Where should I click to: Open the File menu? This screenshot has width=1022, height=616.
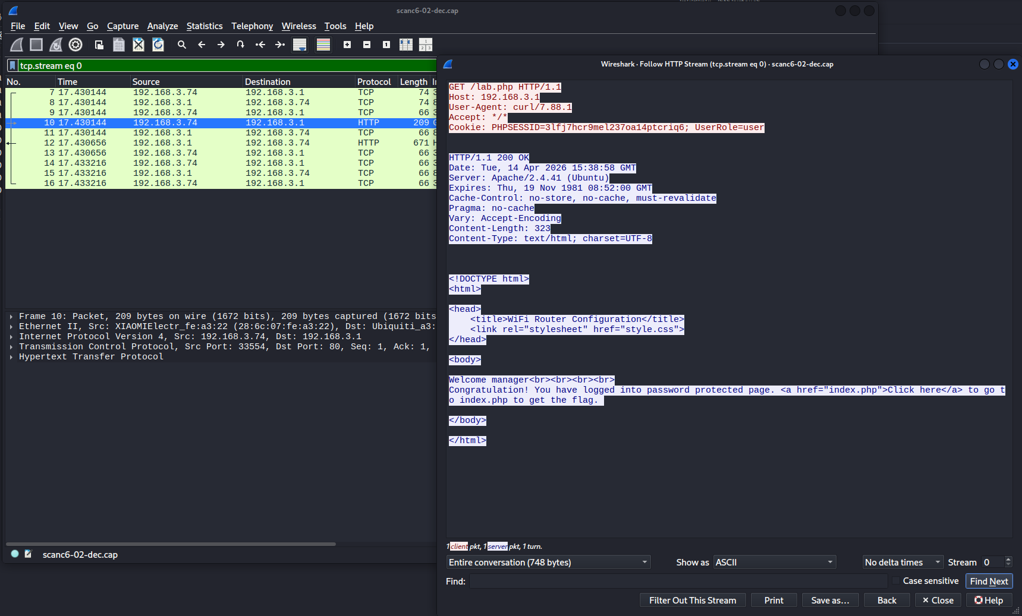(18, 26)
